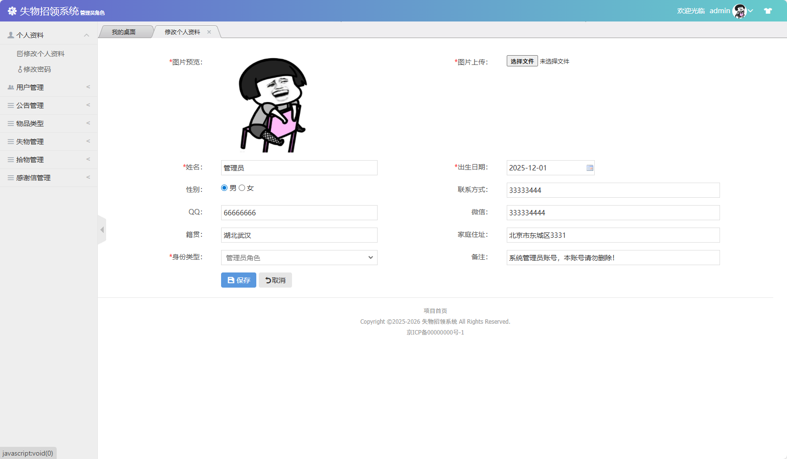
Task: Switch to the 我的桌面 tab
Action: coord(124,31)
